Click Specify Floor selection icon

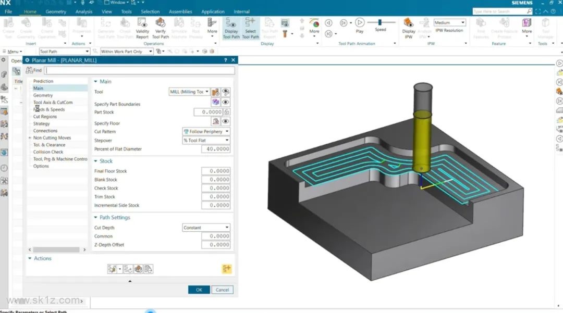(215, 121)
